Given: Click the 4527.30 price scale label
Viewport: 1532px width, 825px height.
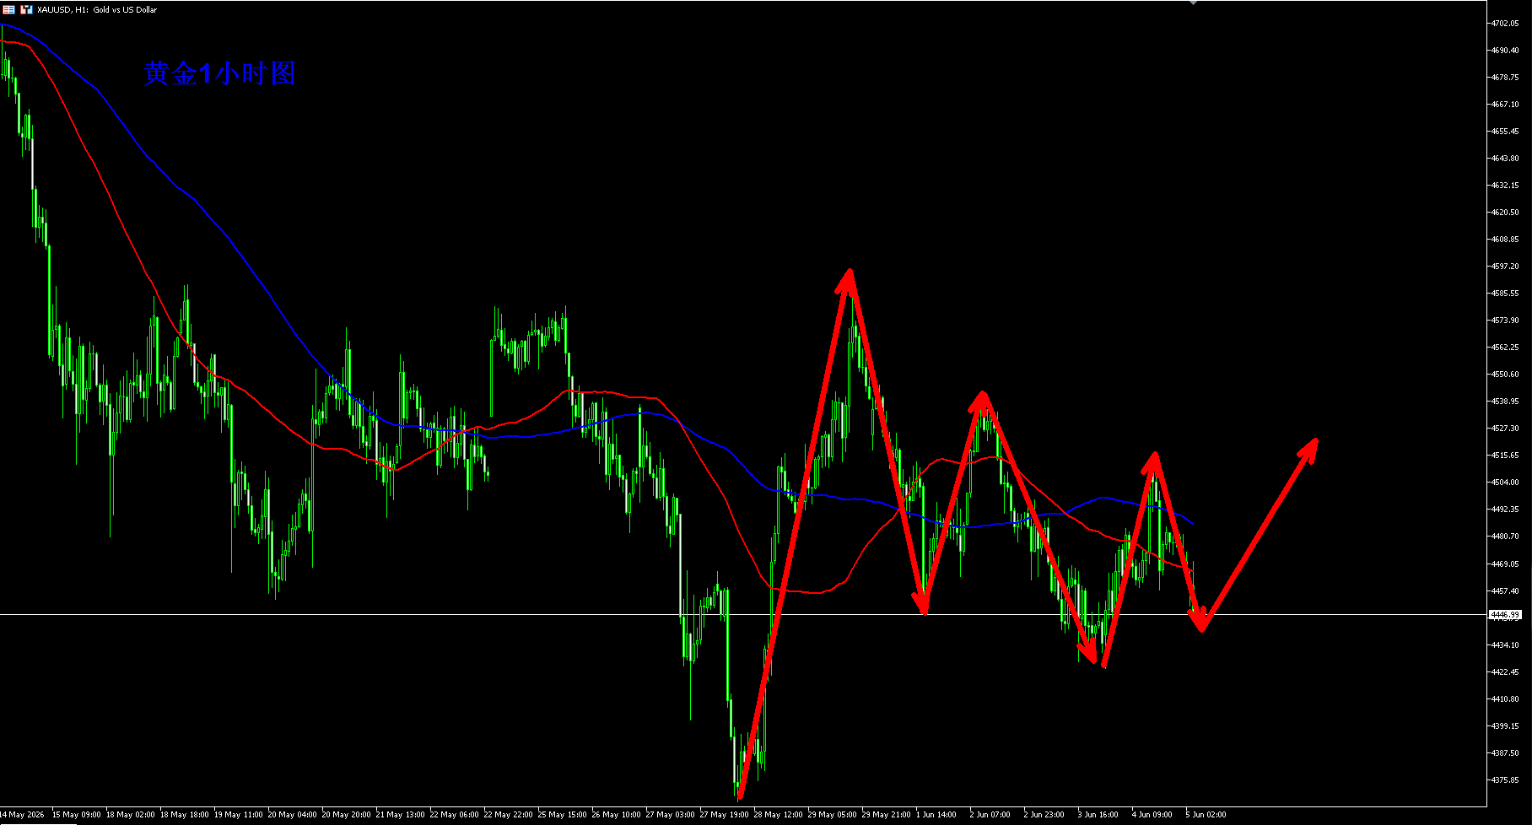Looking at the screenshot, I should click(1505, 429).
